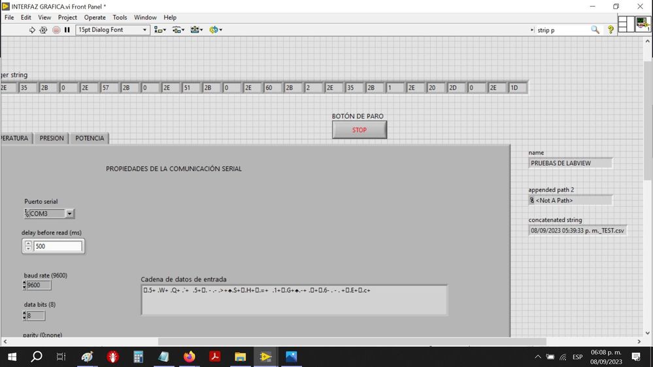Open the Help menu
Image resolution: width=653 pixels, height=367 pixels.
(170, 18)
